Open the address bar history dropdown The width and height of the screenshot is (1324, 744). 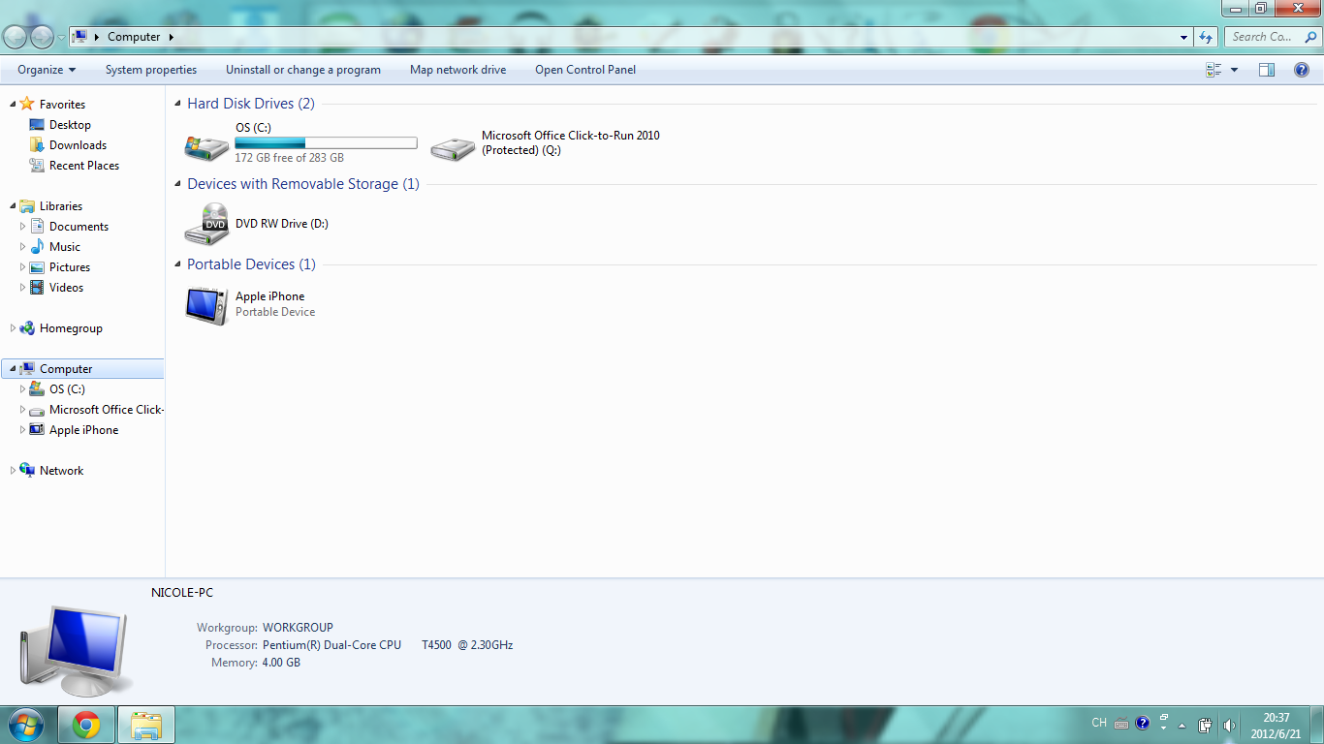point(1184,37)
